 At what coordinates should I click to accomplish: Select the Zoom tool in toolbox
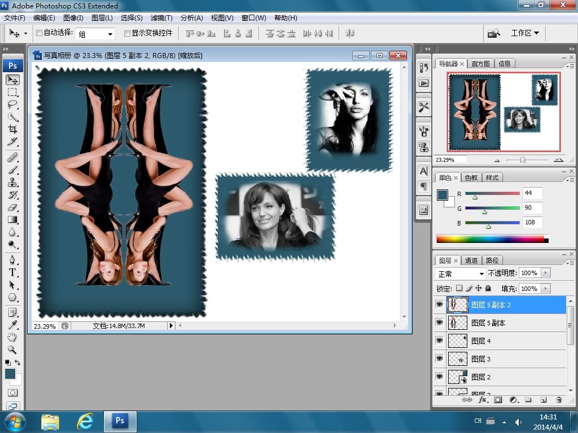tap(12, 350)
